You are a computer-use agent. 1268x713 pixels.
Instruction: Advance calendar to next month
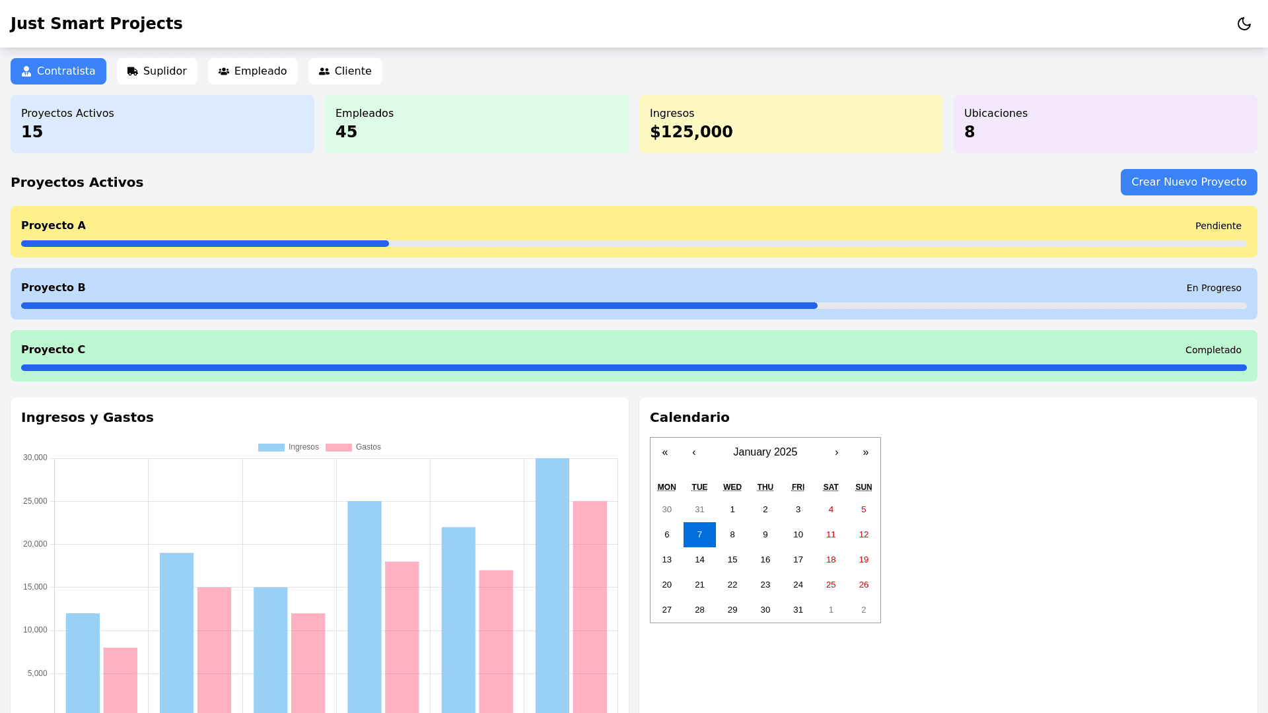pos(837,452)
